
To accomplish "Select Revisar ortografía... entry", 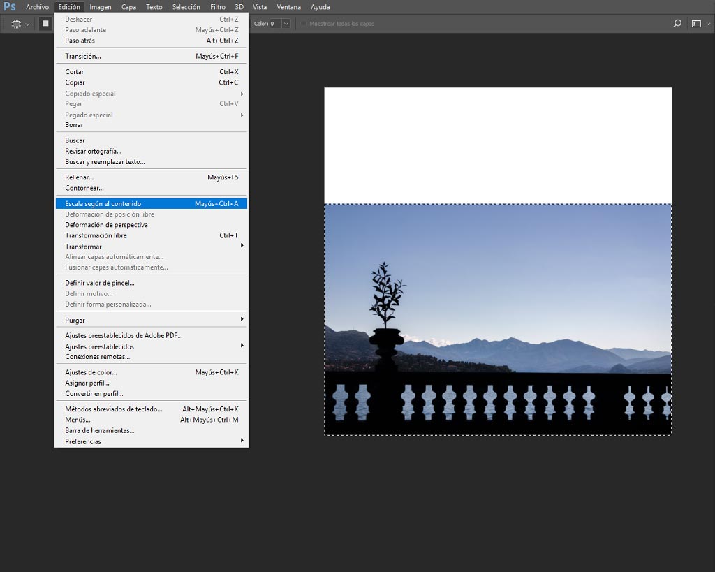I will (x=152, y=151).
